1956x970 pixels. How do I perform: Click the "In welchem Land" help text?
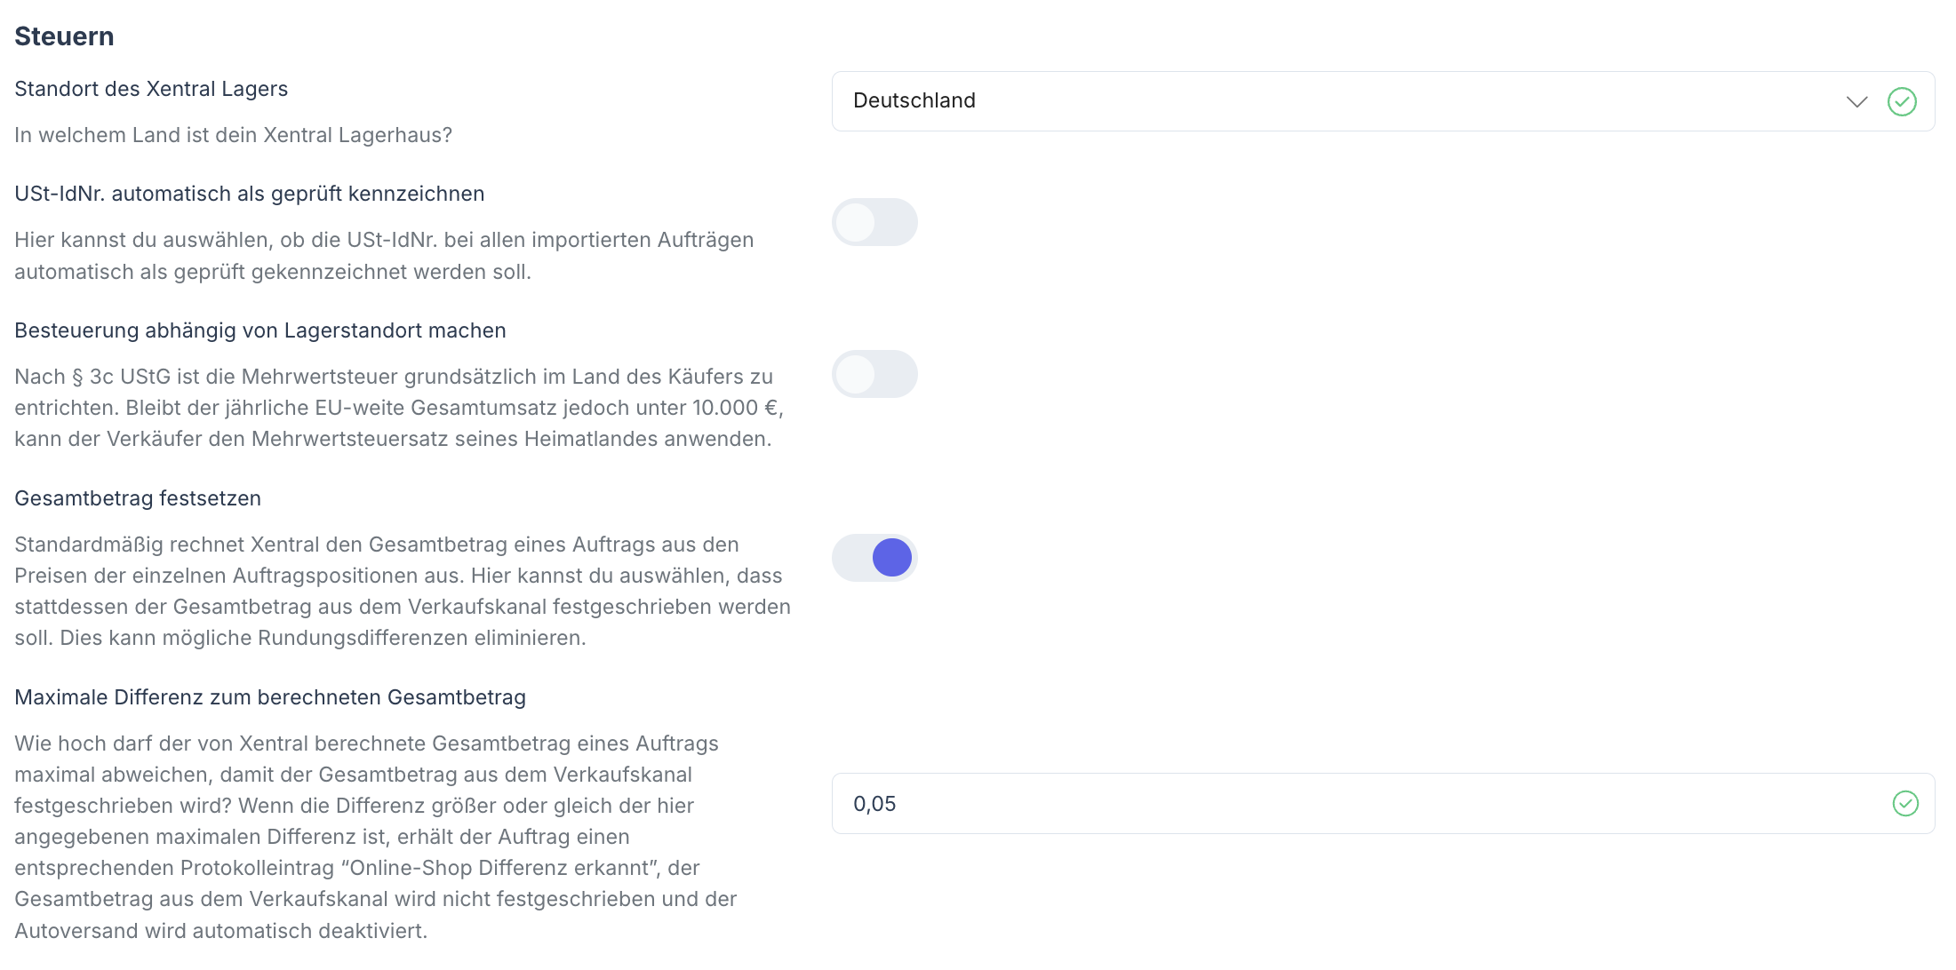[x=233, y=135]
